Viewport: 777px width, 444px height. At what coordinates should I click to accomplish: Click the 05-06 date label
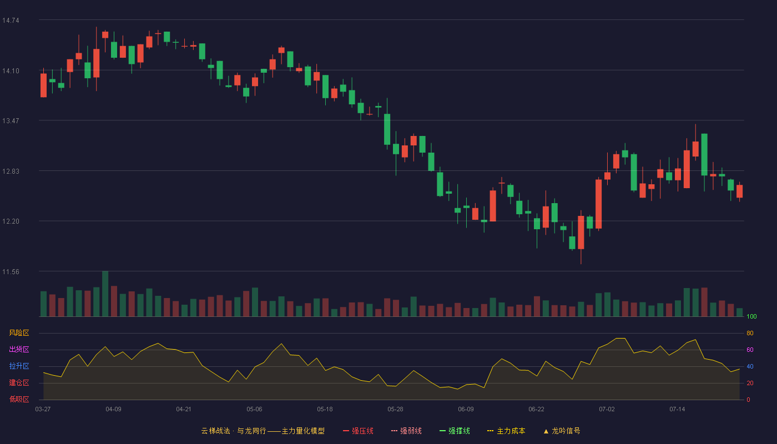coord(254,409)
